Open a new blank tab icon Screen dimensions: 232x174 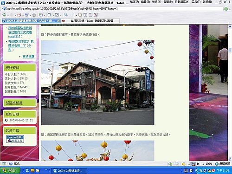point(80,15)
